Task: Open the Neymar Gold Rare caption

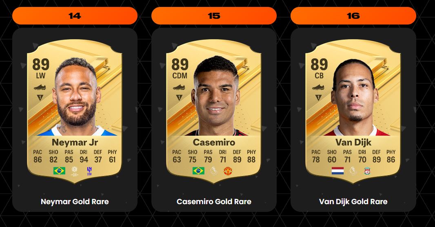Action: (x=75, y=201)
